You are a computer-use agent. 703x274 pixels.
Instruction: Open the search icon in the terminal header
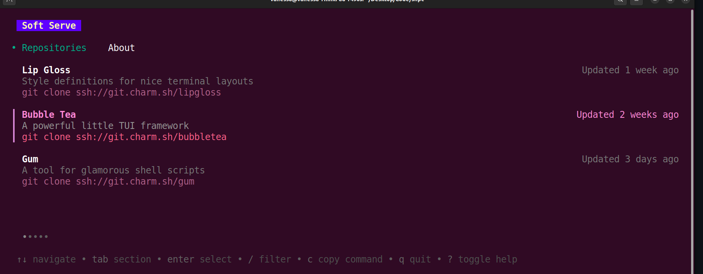pyautogui.click(x=620, y=2)
